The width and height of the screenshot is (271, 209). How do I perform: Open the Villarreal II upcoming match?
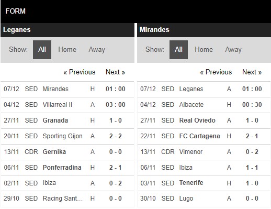[67, 105]
